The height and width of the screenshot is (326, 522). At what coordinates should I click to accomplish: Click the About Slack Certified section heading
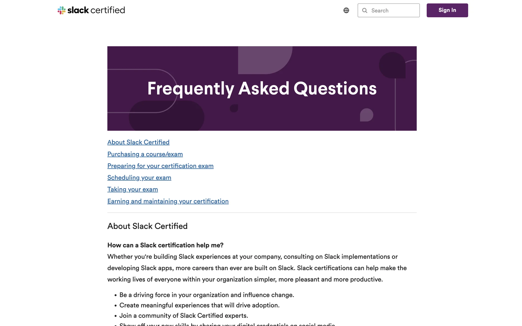pos(147,226)
